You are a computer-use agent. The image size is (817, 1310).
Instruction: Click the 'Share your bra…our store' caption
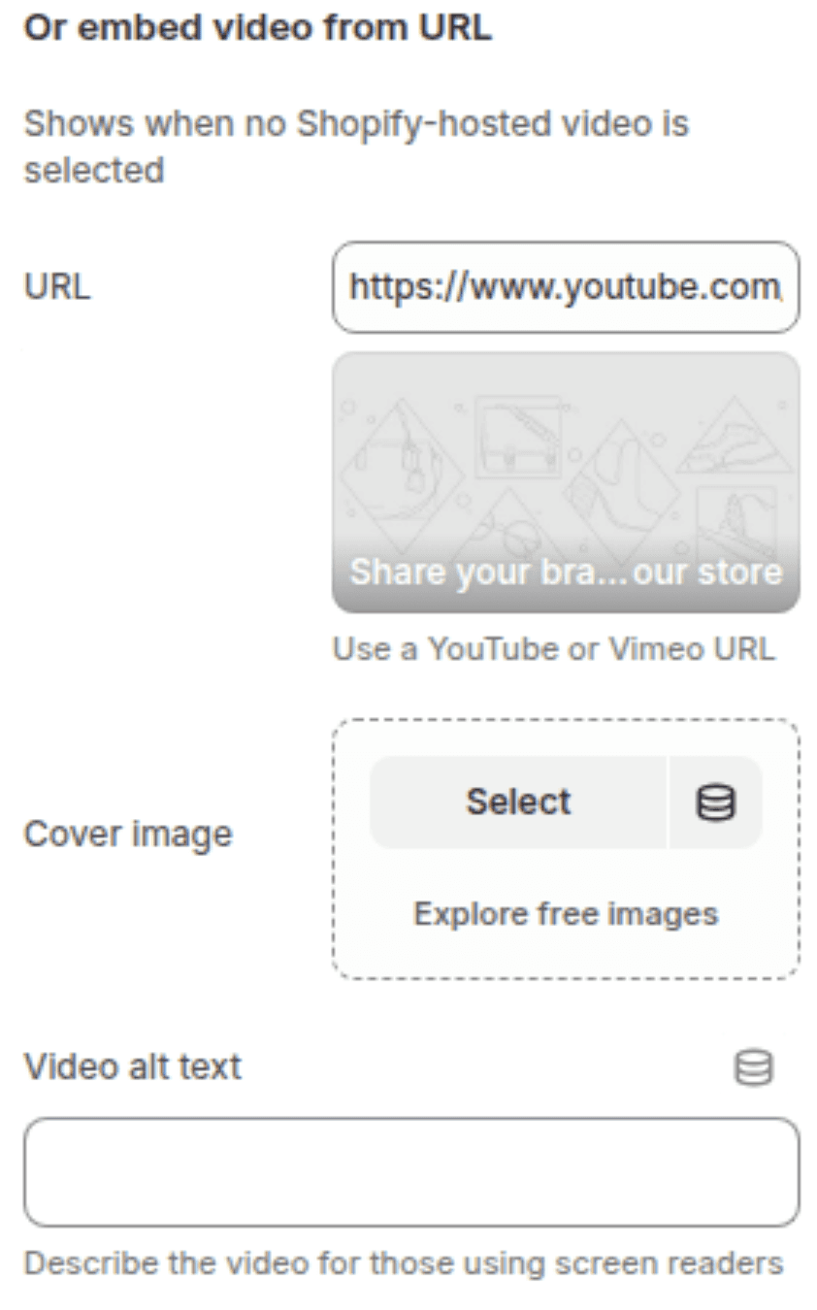[566, 572]
